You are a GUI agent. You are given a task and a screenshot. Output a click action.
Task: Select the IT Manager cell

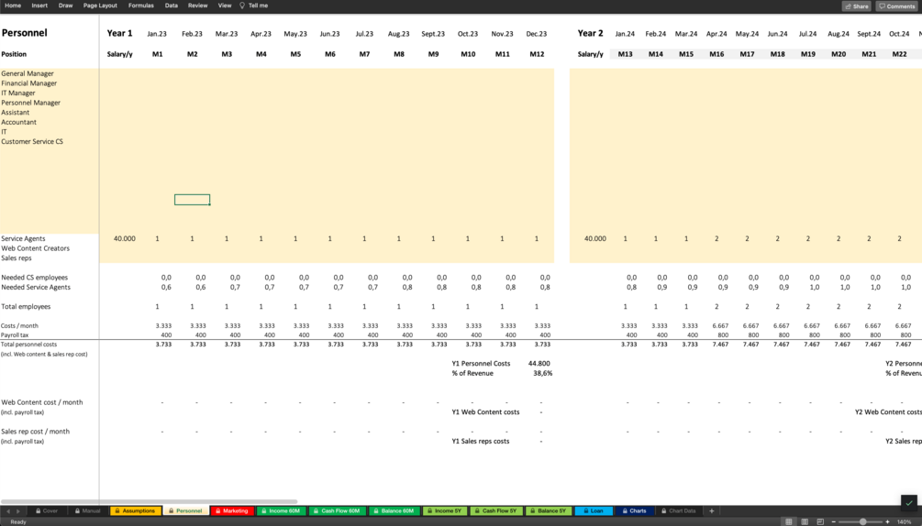pos(18,93)
